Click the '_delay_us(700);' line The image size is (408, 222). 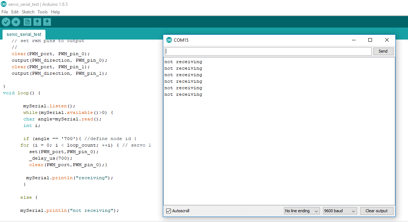click(x=51, y=158)
